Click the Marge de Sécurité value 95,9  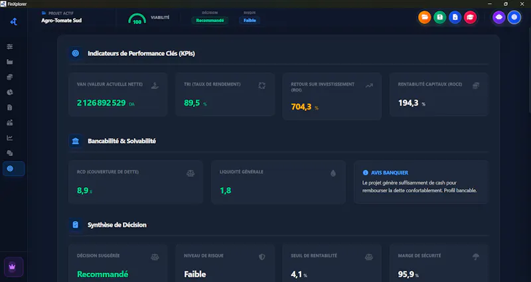pyautogui.click(x=406, y=274)
